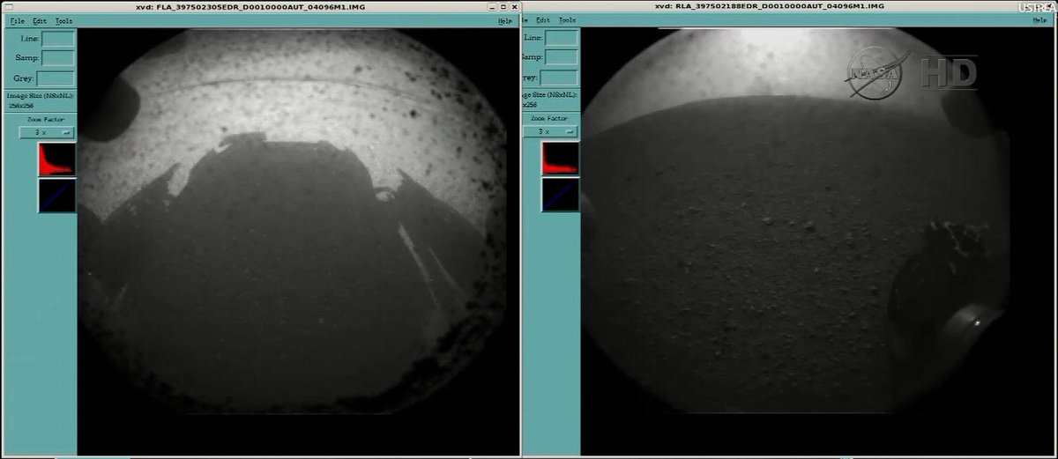Open the File menu in FLA window

(x=16, y=20)
